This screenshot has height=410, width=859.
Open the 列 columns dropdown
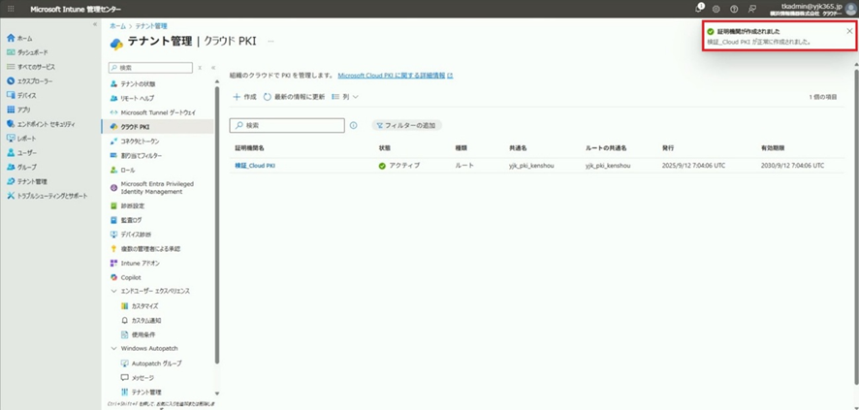click(x=345, y=97)
